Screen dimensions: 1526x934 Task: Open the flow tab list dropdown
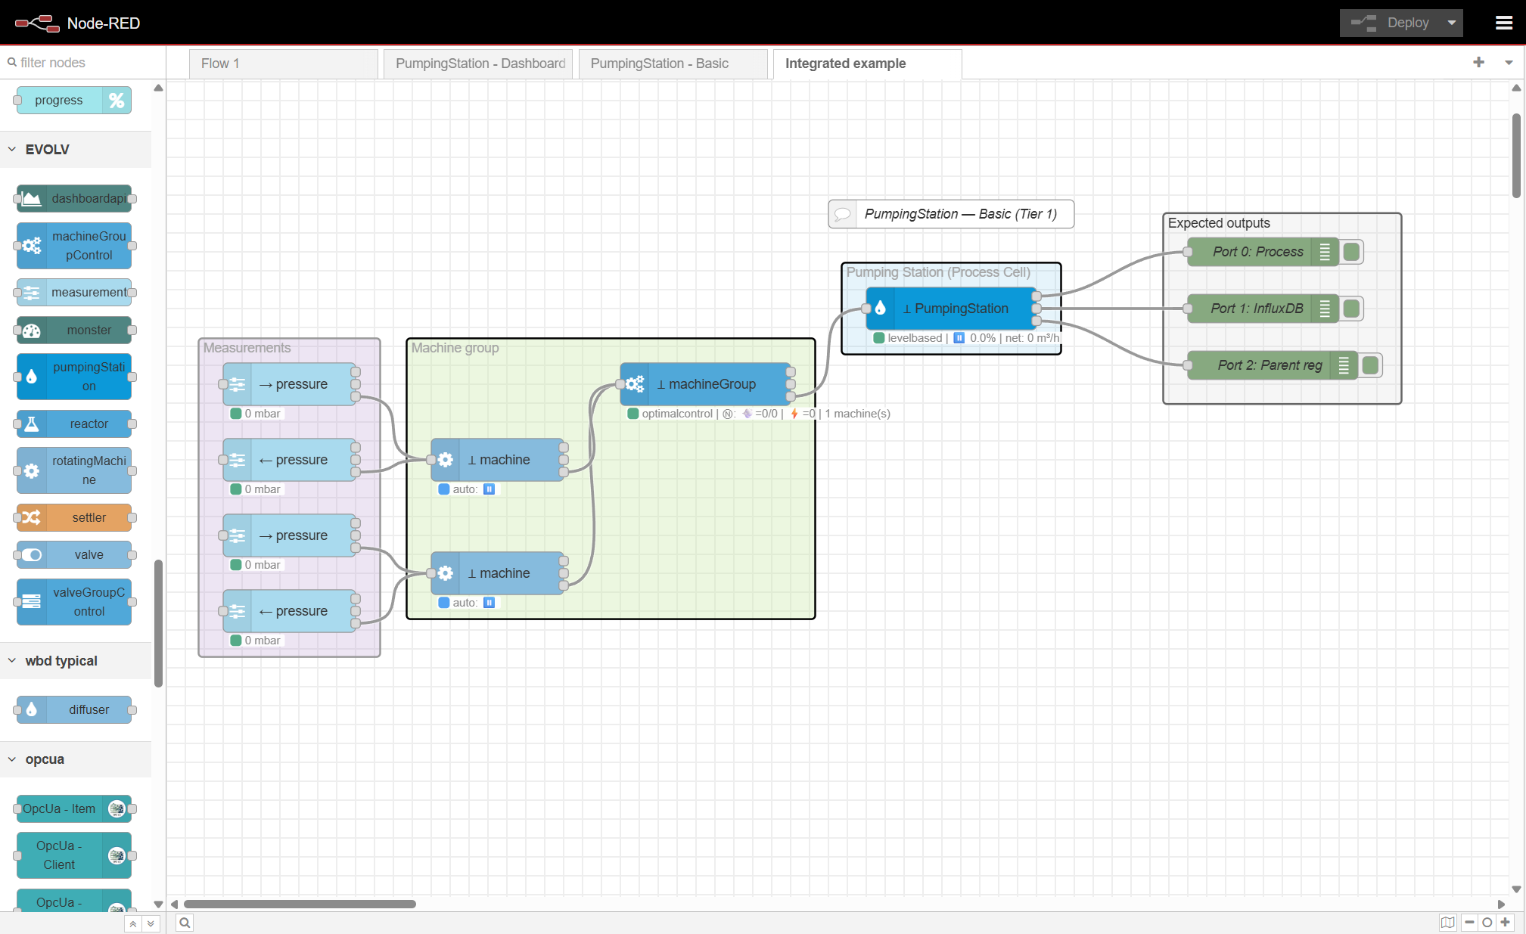[1509, 63]
